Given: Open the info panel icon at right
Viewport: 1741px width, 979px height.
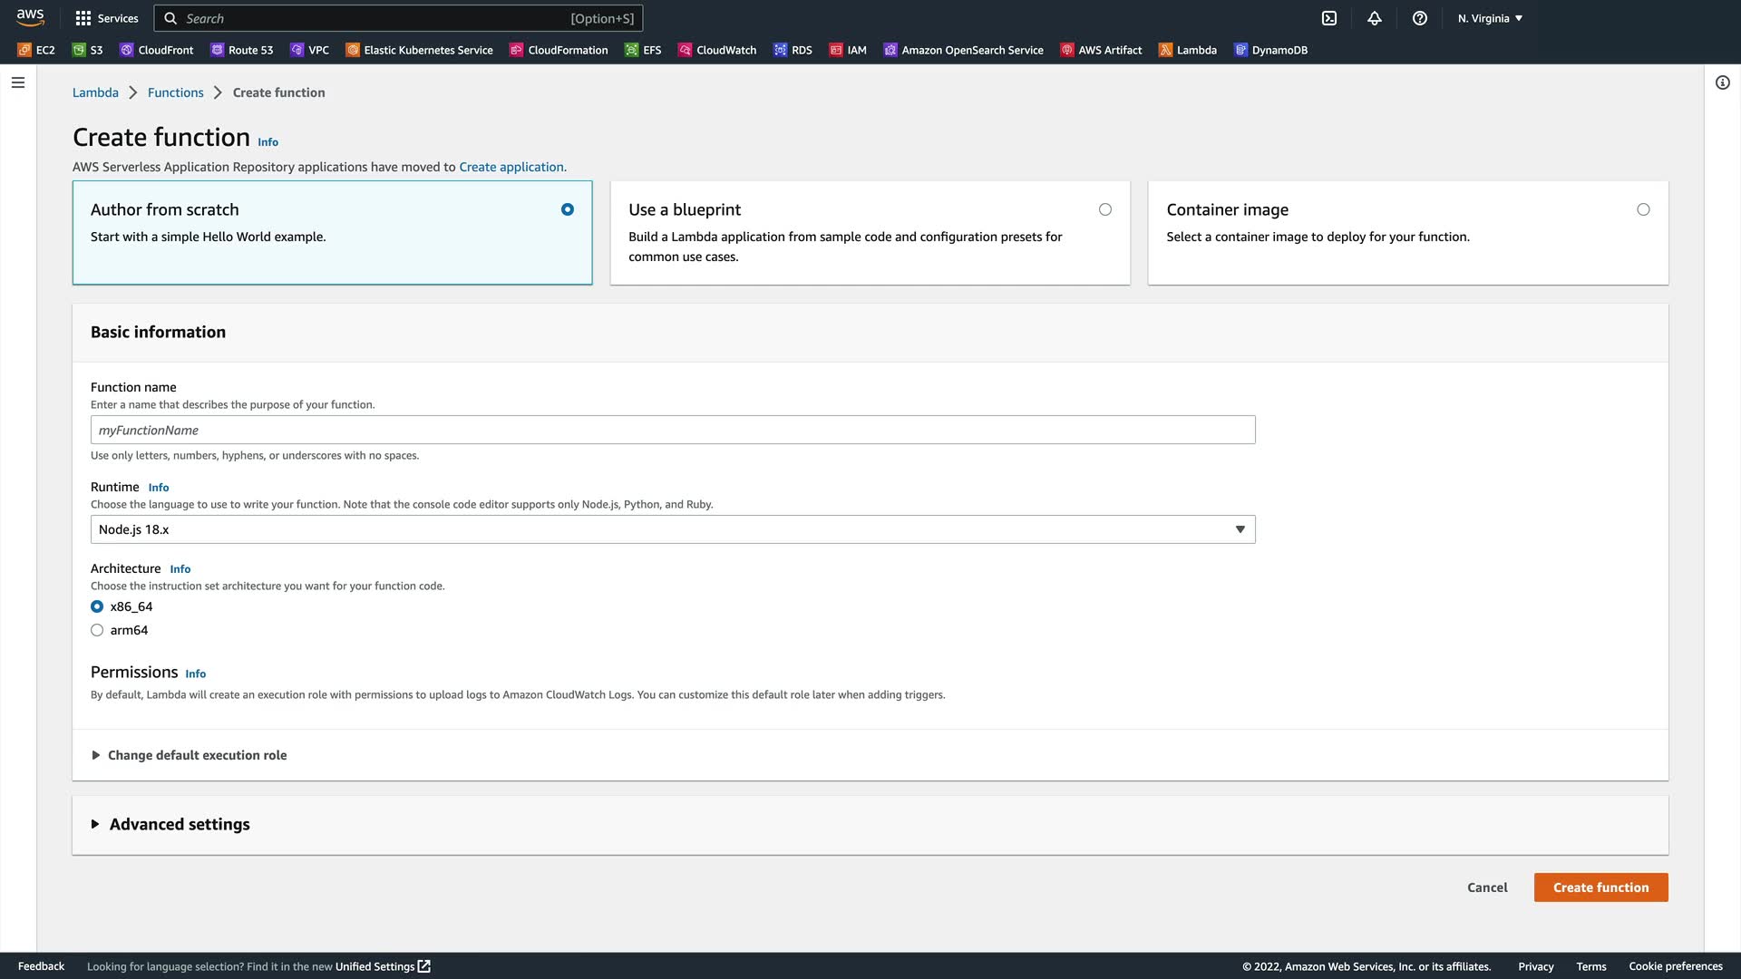Looking at the screenshot, I should pyautogui.click(x=1723, y=82).
